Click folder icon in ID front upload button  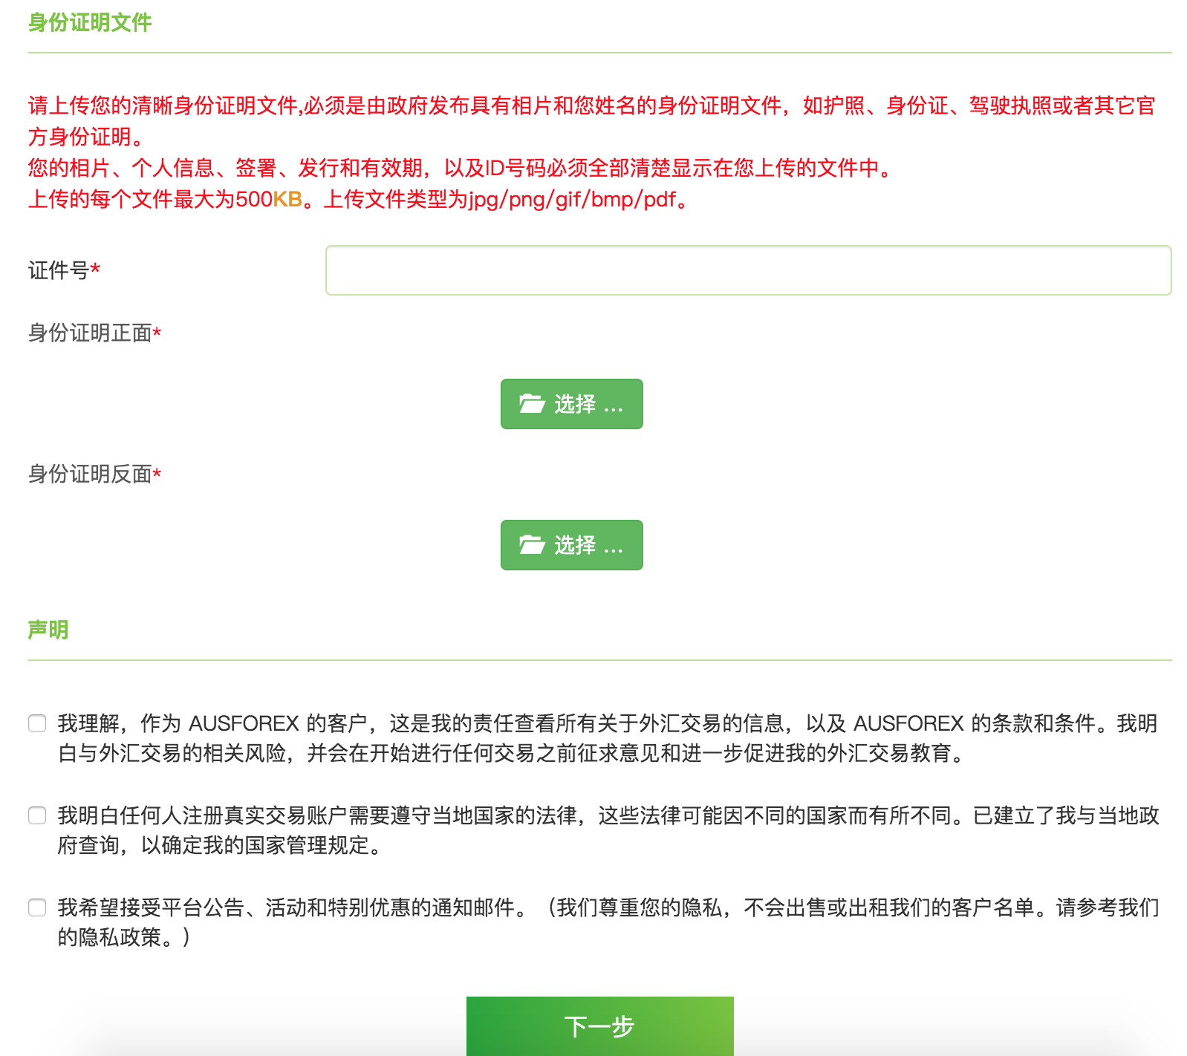(x=532, y=404)
